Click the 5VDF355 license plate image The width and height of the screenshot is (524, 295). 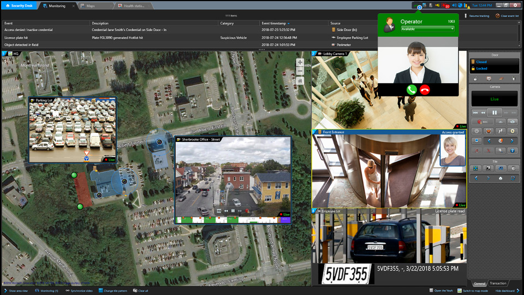[346, 275]
